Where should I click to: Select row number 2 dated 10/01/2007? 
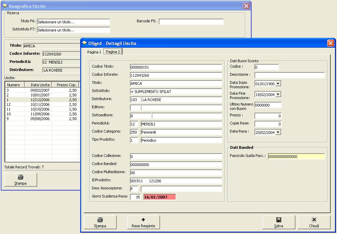[x=43, y=95]
